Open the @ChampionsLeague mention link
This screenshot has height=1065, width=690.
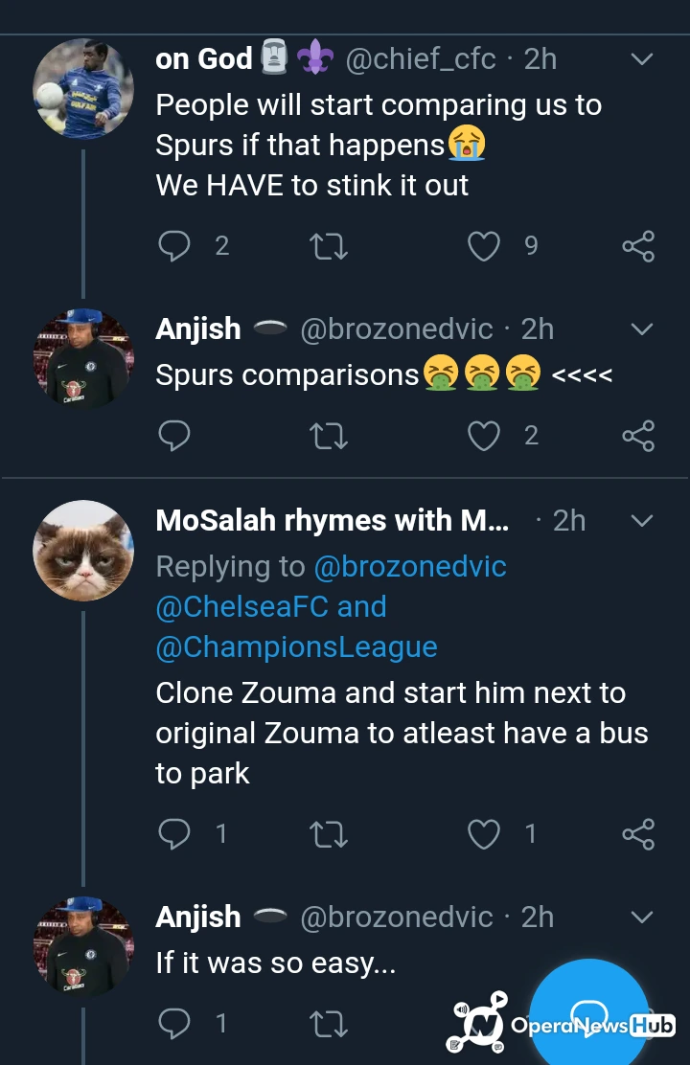[296, 647]
